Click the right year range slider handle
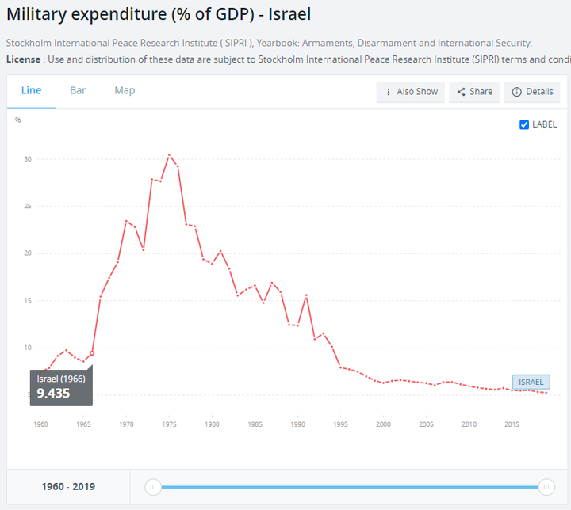The width and height of the screenshot is (571, 510). [546, 487]
